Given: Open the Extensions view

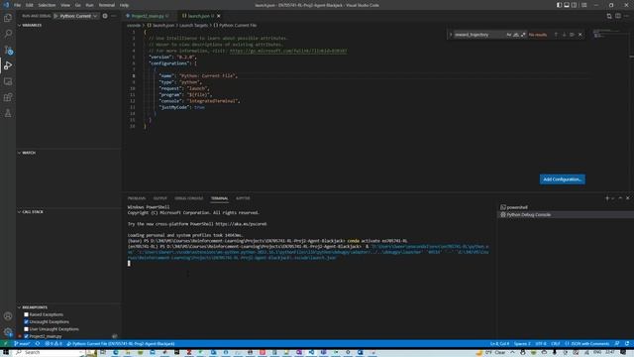Looking at the screenshot, I should point(8,97).
